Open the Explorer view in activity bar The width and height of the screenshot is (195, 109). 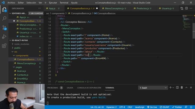click(x=4, y=9)
